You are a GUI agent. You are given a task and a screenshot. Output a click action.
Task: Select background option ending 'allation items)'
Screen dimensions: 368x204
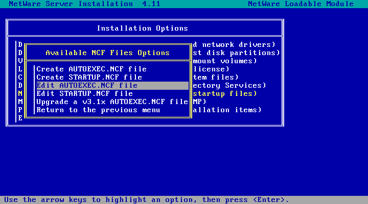click(x=227, y=110)
